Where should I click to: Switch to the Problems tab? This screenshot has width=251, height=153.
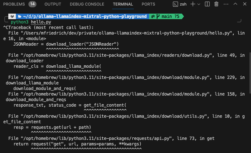[x=14, y=4]
